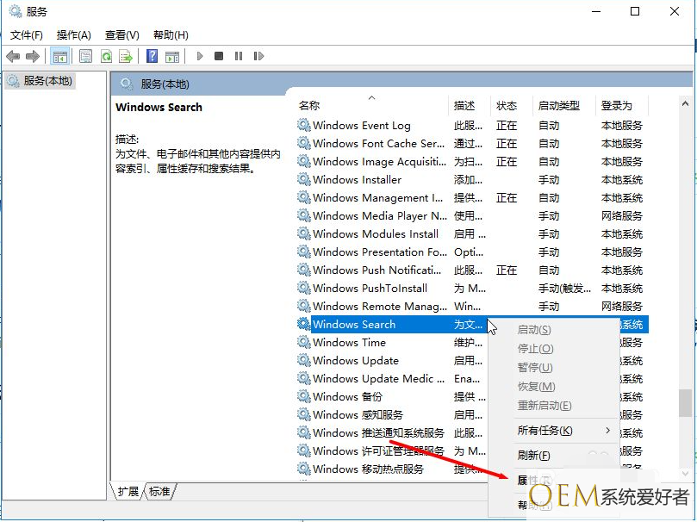This screenshot has width=697, height=522.
Task: Open the 操作(A) menu
Action: point(73,34)
